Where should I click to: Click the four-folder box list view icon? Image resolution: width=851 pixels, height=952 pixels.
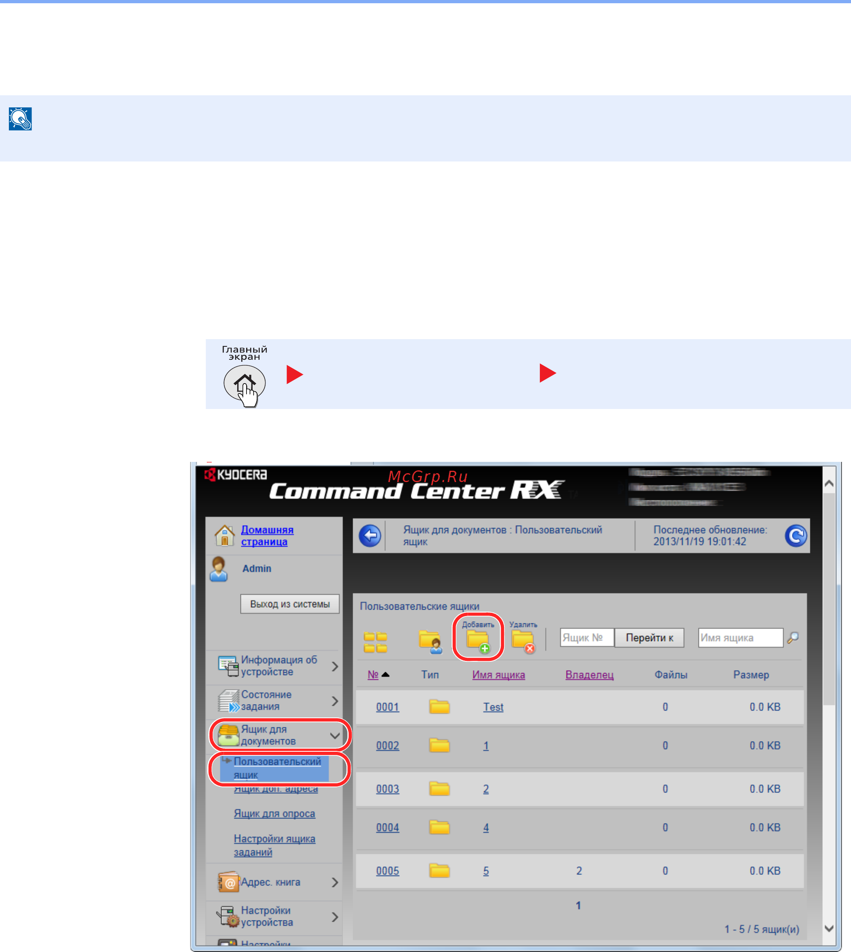[376, 642]
